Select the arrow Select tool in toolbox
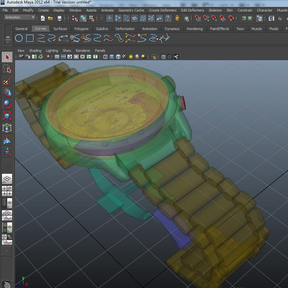The height and width of the screenshot is (288, 288). (7, 57)
